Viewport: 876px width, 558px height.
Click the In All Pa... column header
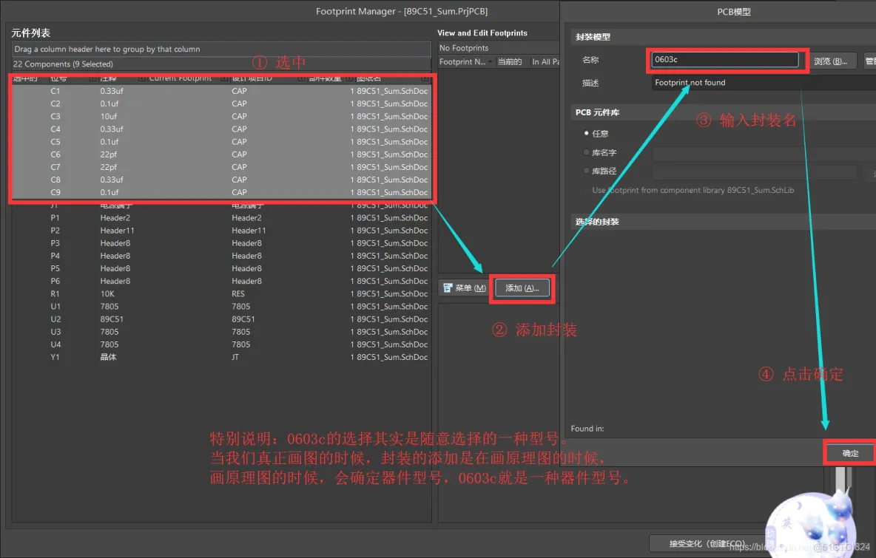pos(545,61)
